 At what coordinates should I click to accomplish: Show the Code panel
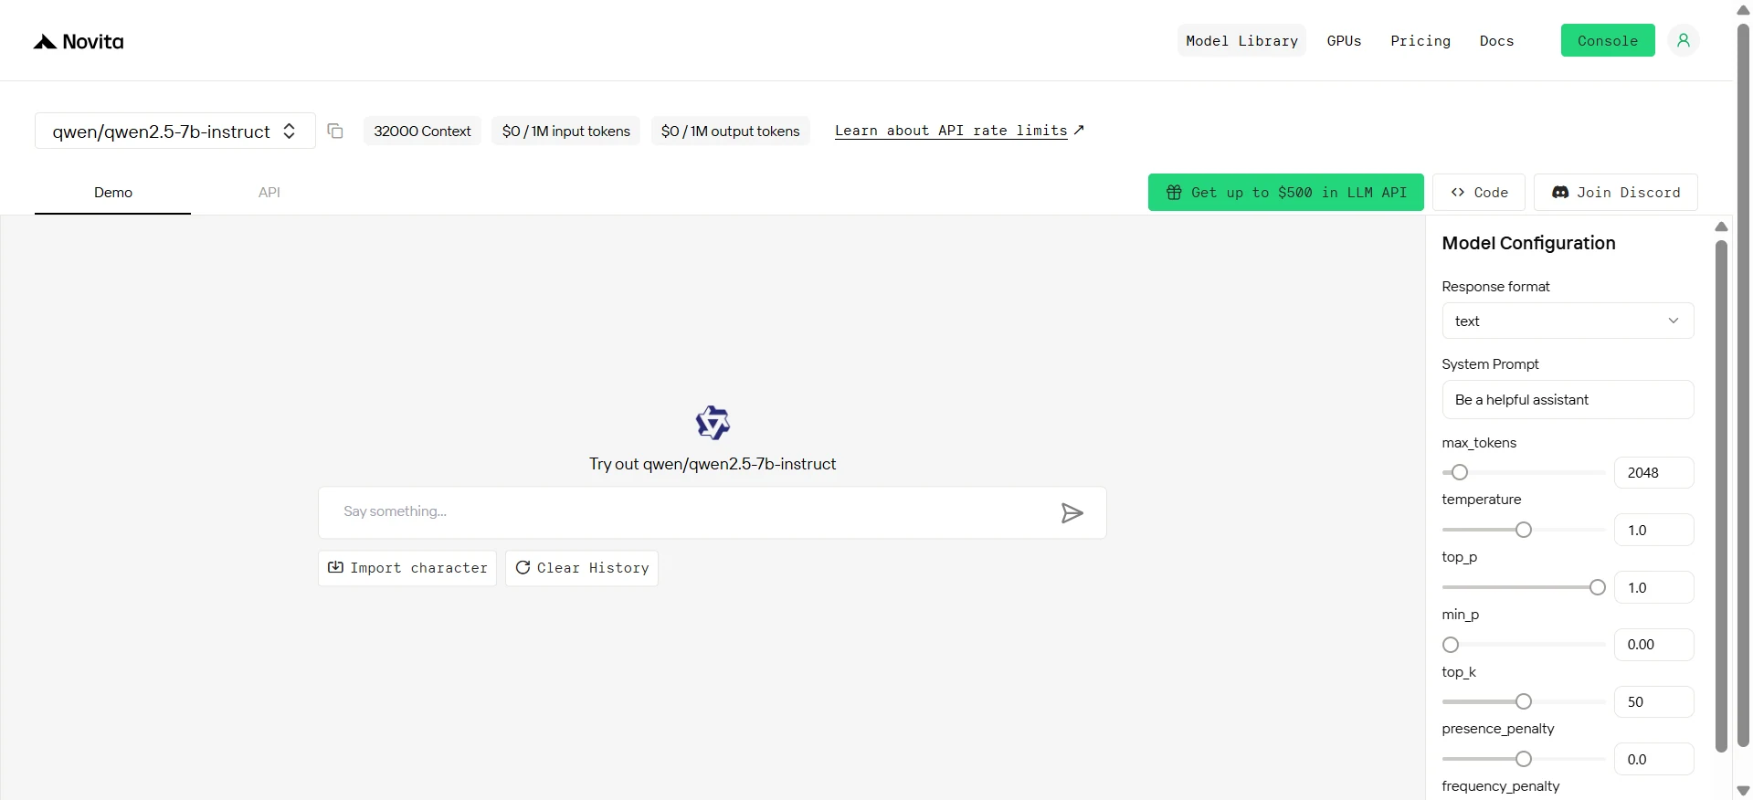1479,192
